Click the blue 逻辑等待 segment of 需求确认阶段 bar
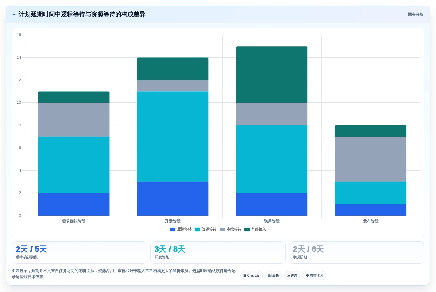This screenshot has width=436, height=292. (x=74, y=204)
